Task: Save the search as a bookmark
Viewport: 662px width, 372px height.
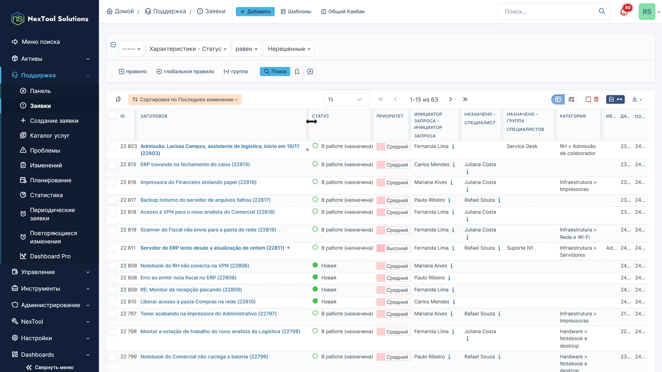Action: tap(297, 72)
